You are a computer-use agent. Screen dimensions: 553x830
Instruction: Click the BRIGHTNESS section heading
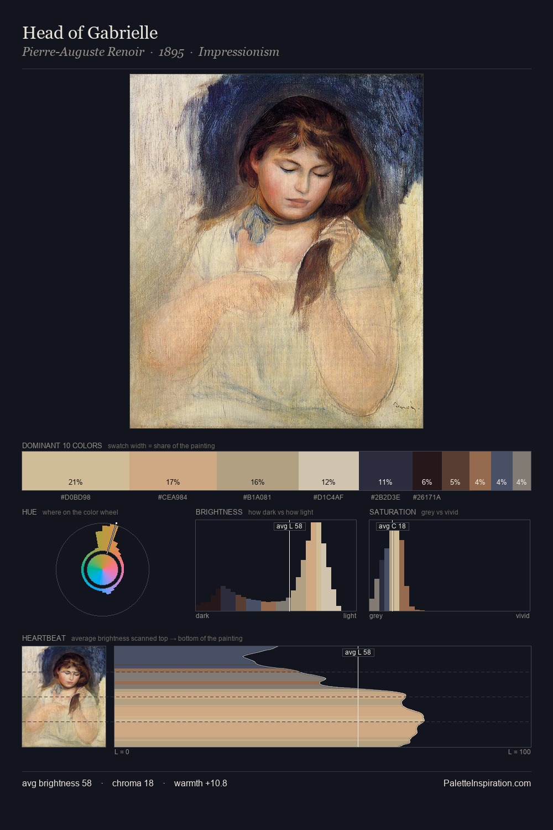tap(219, 512)
